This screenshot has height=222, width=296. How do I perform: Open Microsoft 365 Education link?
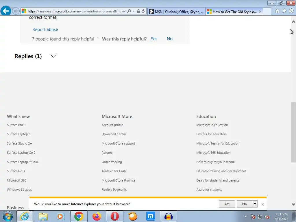213,153
